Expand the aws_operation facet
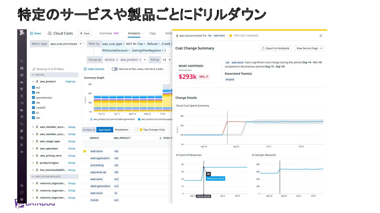 (33, 148)
